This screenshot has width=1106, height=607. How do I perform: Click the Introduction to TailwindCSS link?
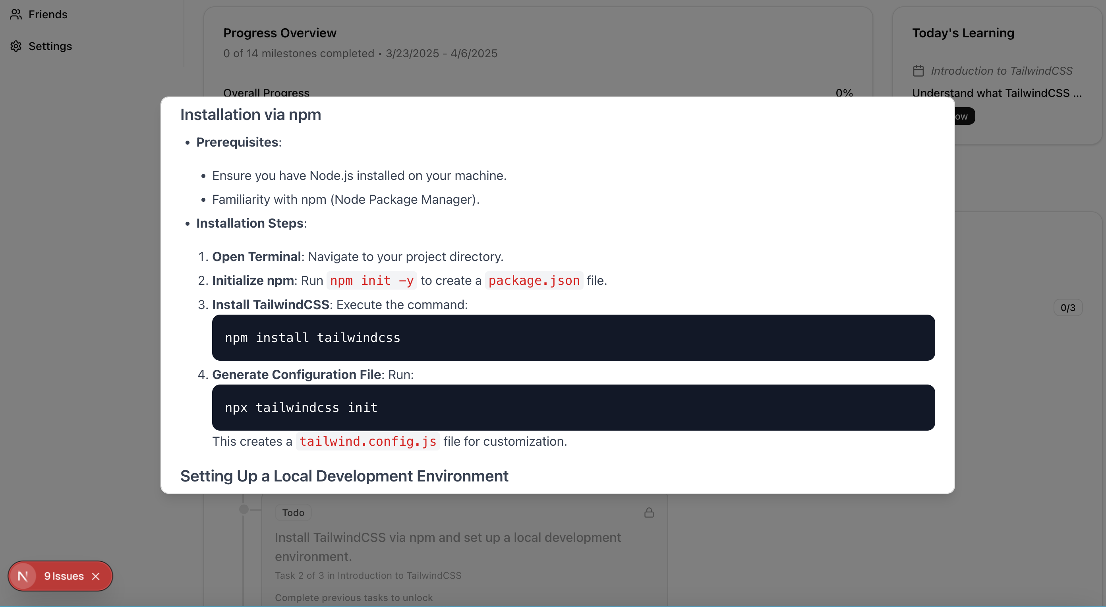click(1001, 71)
